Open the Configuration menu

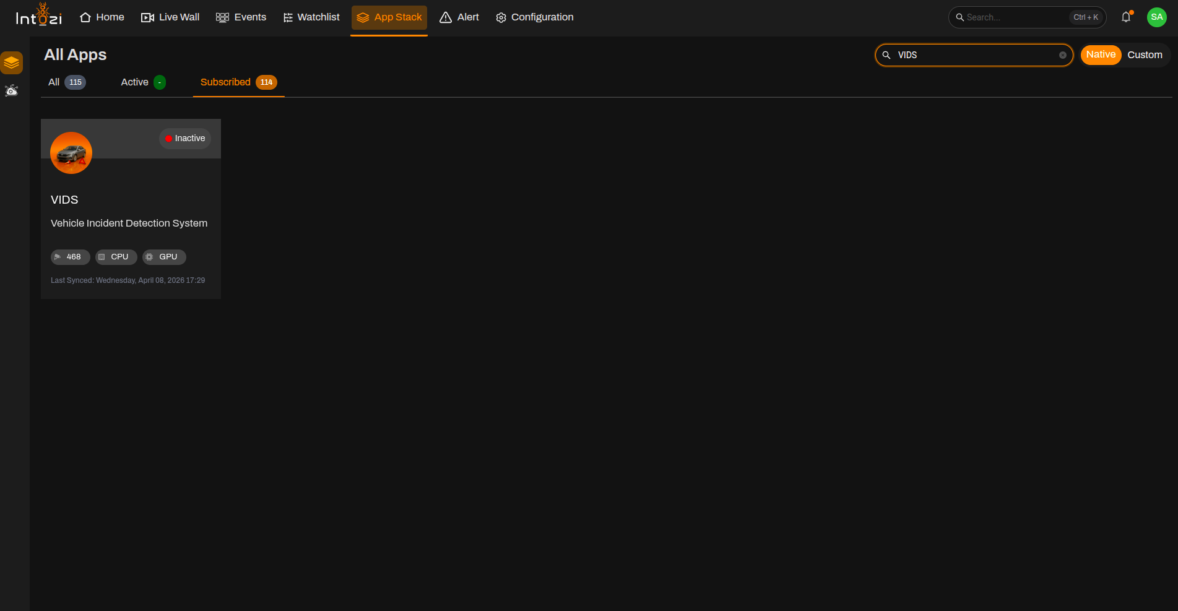pos(535,17)
